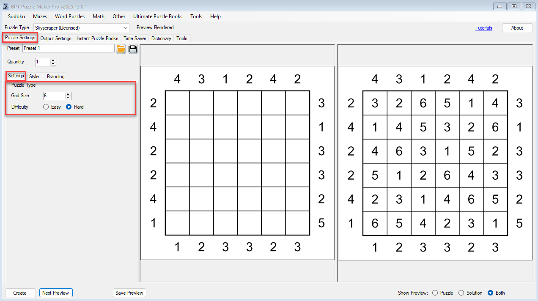Switch to Dictionary tab
Viewport: 538px width, 301px height.
coord(161,38)
